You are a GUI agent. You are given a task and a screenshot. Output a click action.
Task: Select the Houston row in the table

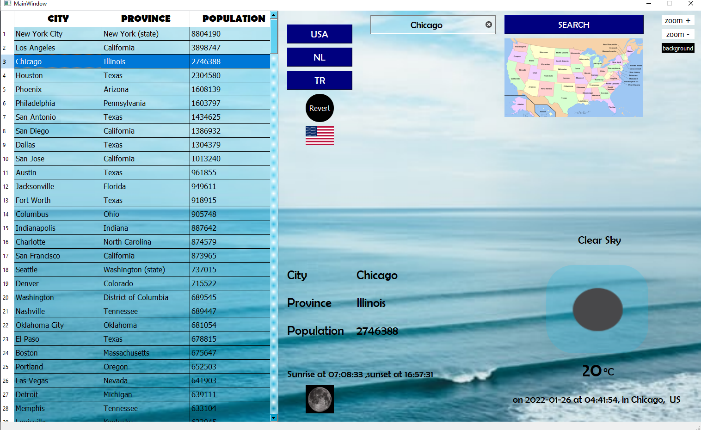click(58, 75)
